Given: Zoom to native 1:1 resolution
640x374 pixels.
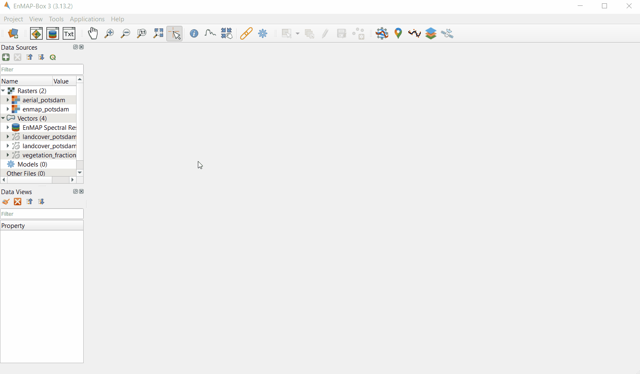Looking at the screenshot, I should [142, 33].
